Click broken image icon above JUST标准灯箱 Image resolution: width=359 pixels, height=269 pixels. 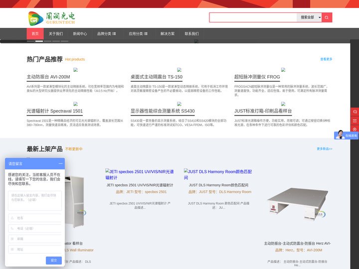(283, 104)
